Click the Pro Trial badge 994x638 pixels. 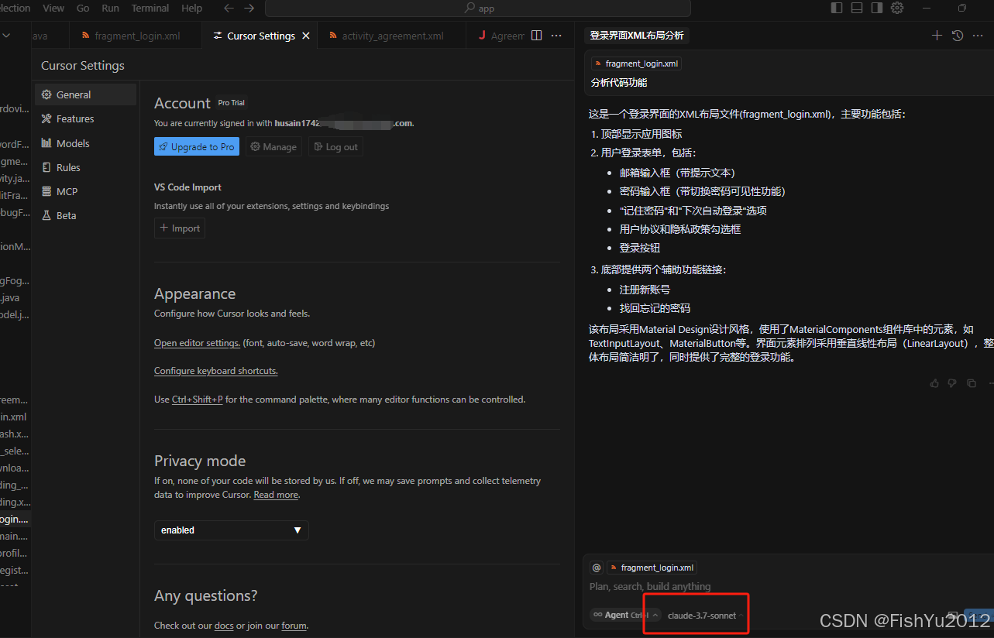tap(231, 103)
